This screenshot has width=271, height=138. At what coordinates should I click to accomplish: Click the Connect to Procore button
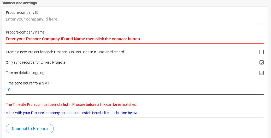(x=30, y=129)
